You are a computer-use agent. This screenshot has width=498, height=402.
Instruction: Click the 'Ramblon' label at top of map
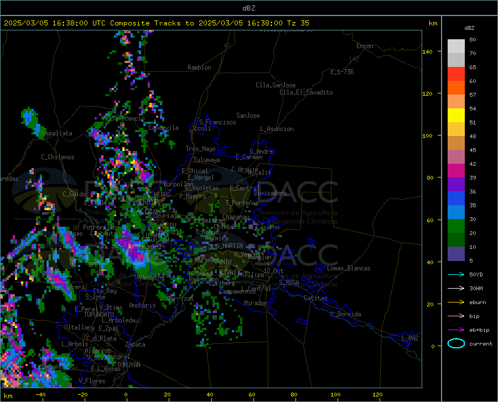(199, 67)
